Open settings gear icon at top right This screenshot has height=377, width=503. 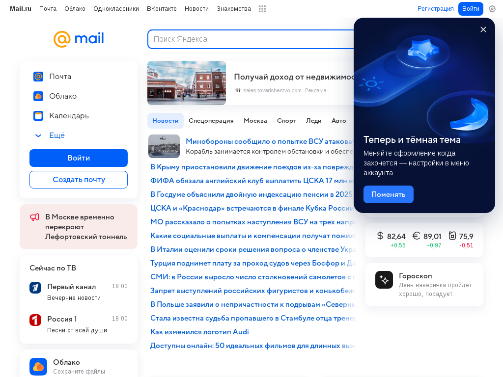point(492,9)
